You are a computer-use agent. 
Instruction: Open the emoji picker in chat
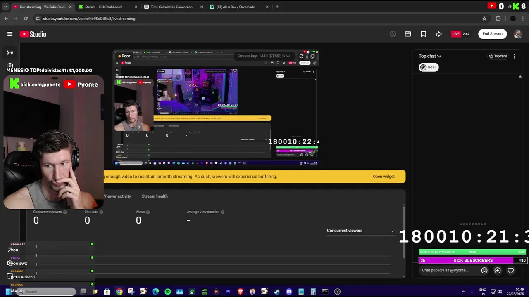[x=484, y=271]
